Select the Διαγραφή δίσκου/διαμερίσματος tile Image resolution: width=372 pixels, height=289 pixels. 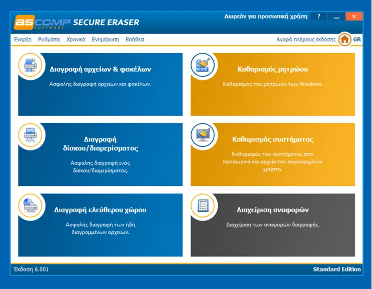point(100,154)
